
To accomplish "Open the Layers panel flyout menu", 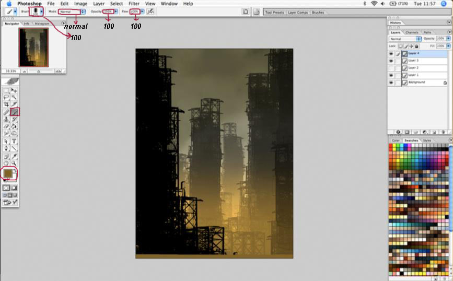I will (x=449, y=32).
